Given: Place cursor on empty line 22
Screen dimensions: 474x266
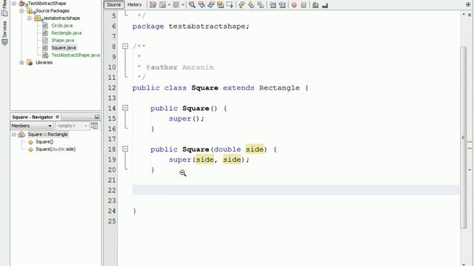Looking at the screenshot, I should pos(296,191).
